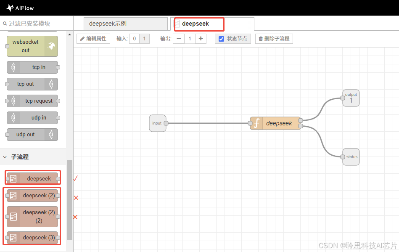Select the deepseek (2) (2) palette node
This screenshot has width=399, height=252.
click(32, 217)
